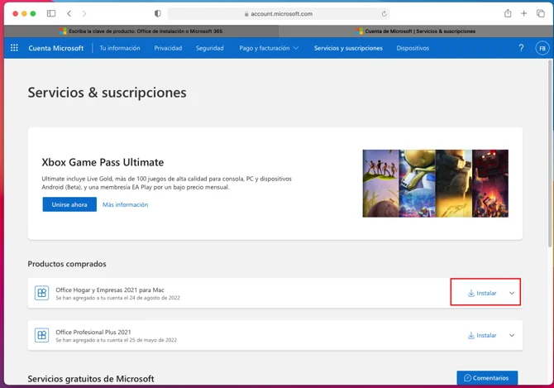Open the FB account profile avatar
The image size is (554, 388).
click(x=542, y=48)
